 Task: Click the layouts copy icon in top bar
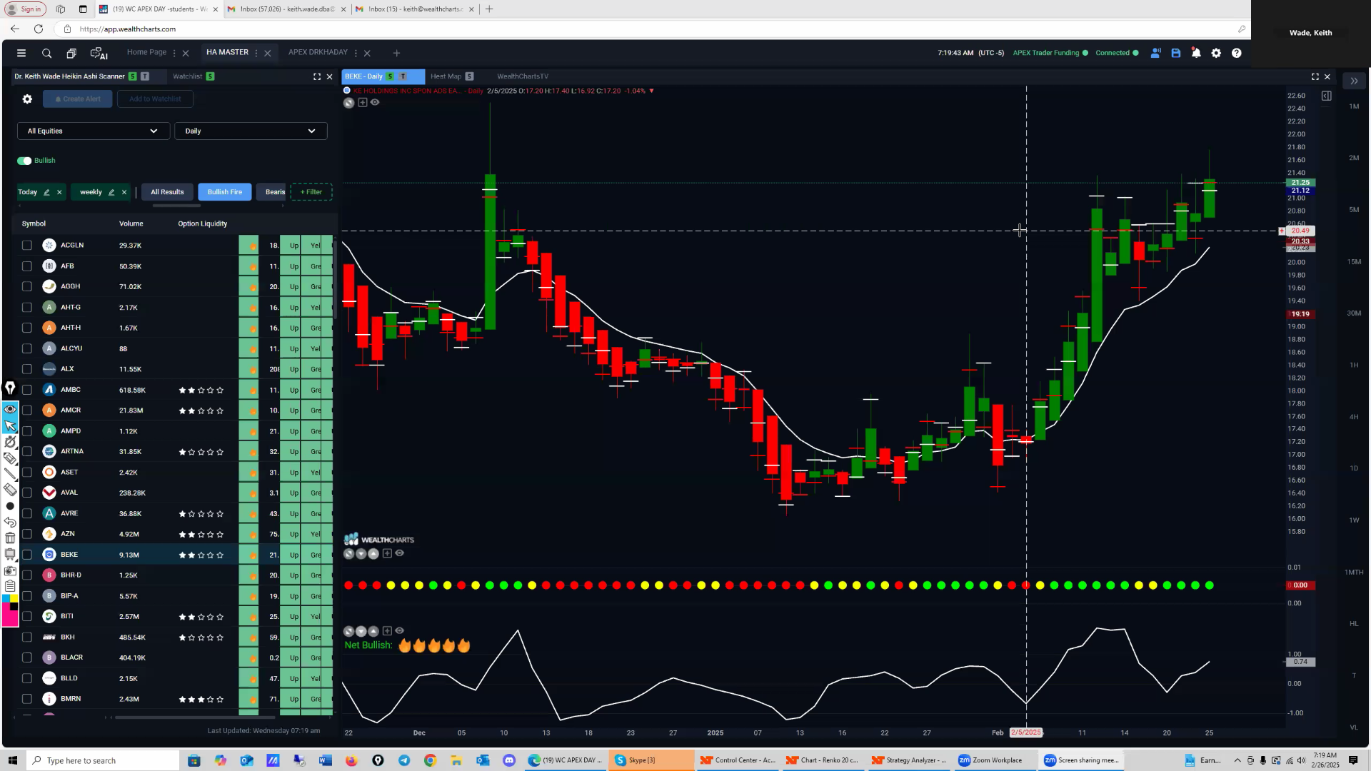(x=71, y=53)
